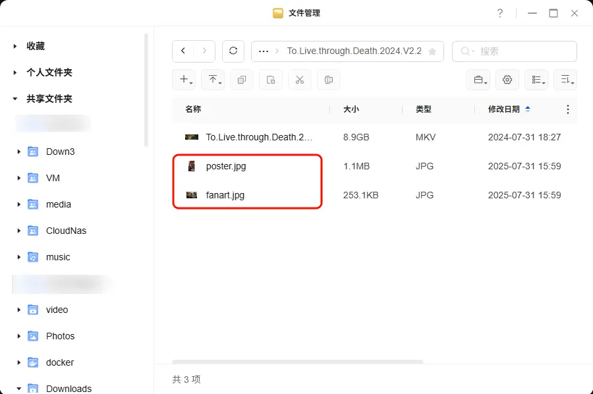593x394 pixels.
Task: Open the list view mode dropdown
Action: point(536,80)
